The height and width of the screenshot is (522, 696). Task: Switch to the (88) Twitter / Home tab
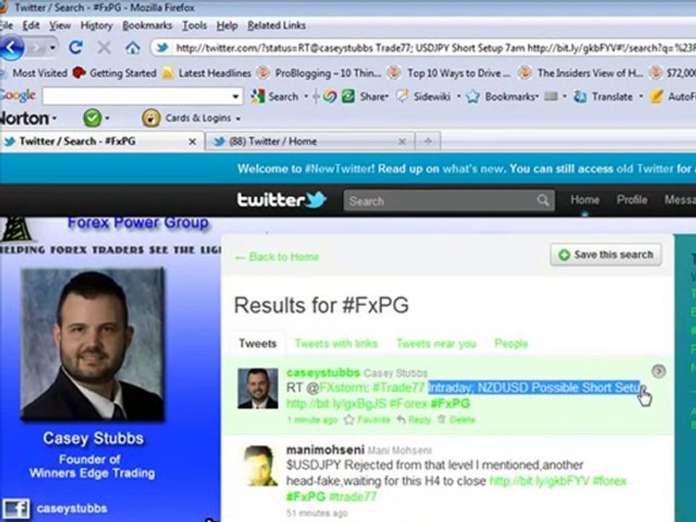tap(310, 141)
